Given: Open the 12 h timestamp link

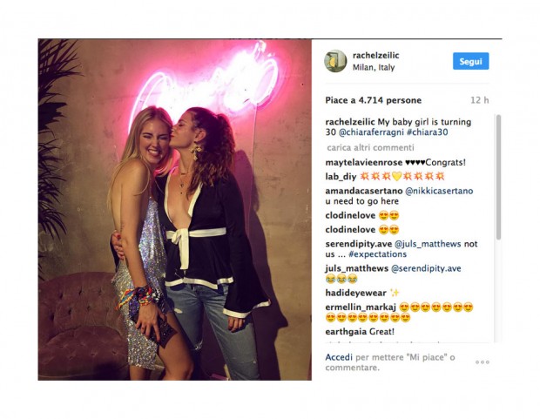Looking at the screenshot, I should [x=480, y=100].
